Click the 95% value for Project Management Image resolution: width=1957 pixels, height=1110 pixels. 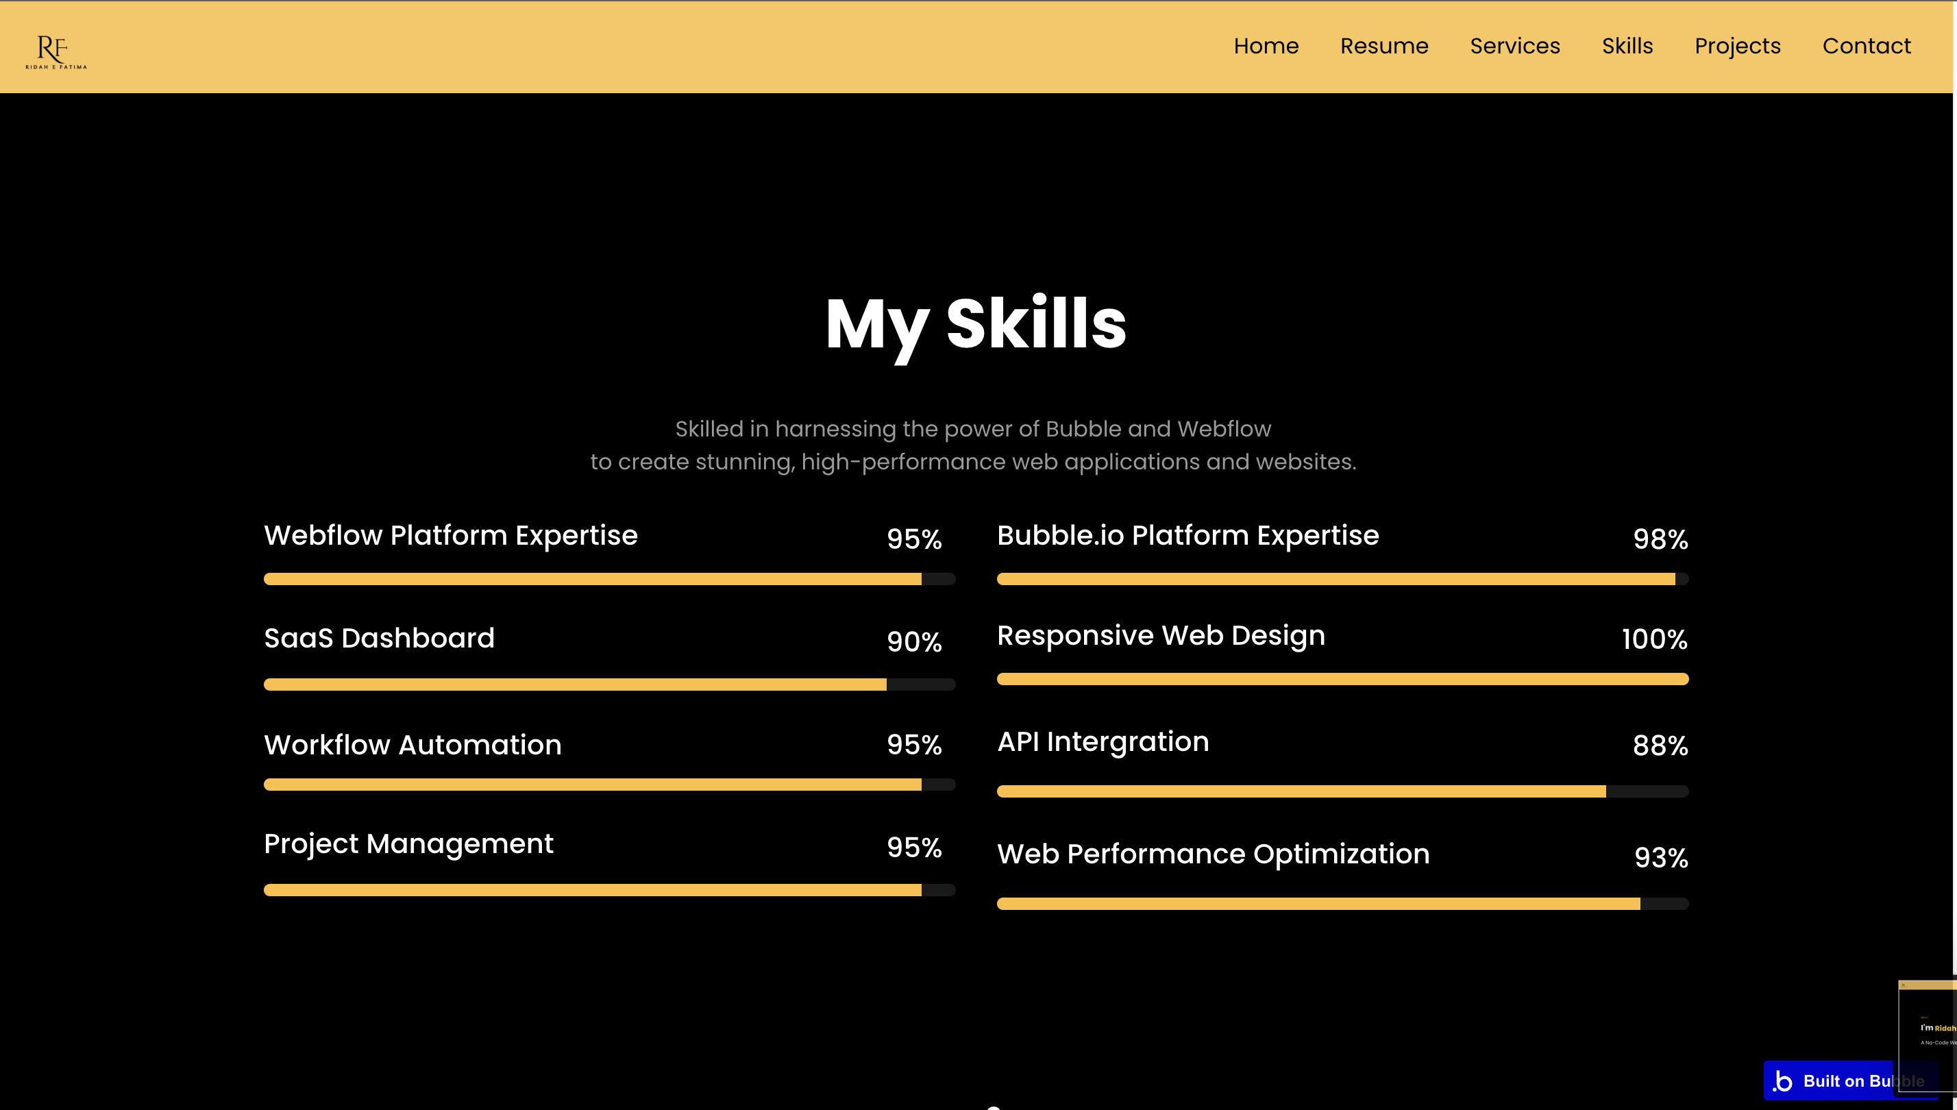pyautogui.click(x=914, y=848)
